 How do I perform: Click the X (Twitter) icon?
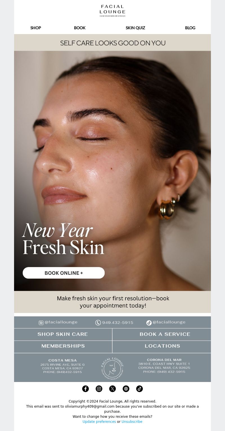tap(112, 389)
